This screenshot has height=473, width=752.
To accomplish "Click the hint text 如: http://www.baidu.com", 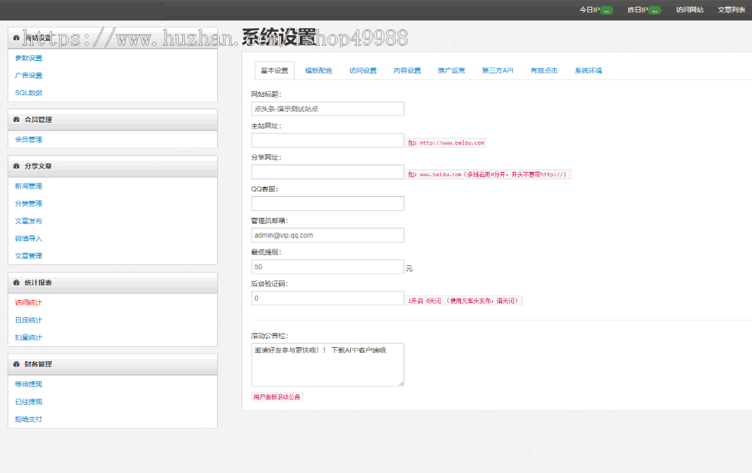I will 446,143.
